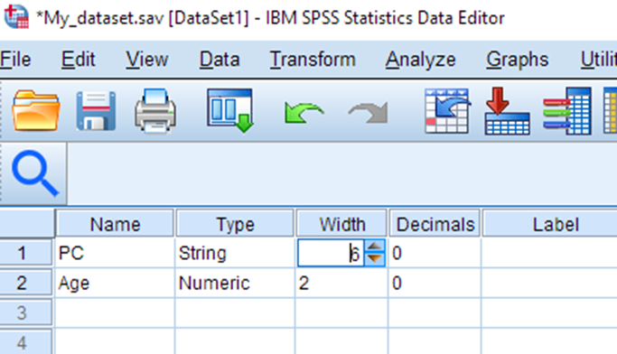
Task: Decrease PC width with the down spinner arrow
Action: click(x=375, y=259)
